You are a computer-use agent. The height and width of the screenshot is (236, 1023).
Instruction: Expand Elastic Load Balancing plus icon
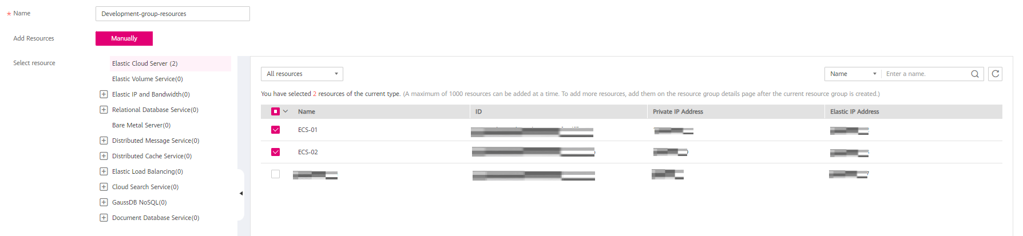click(x=104, y=171)
